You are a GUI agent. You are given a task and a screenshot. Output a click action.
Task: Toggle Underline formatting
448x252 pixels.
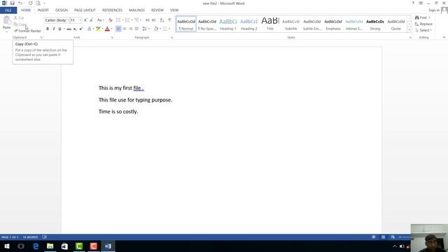coord(59,29)
